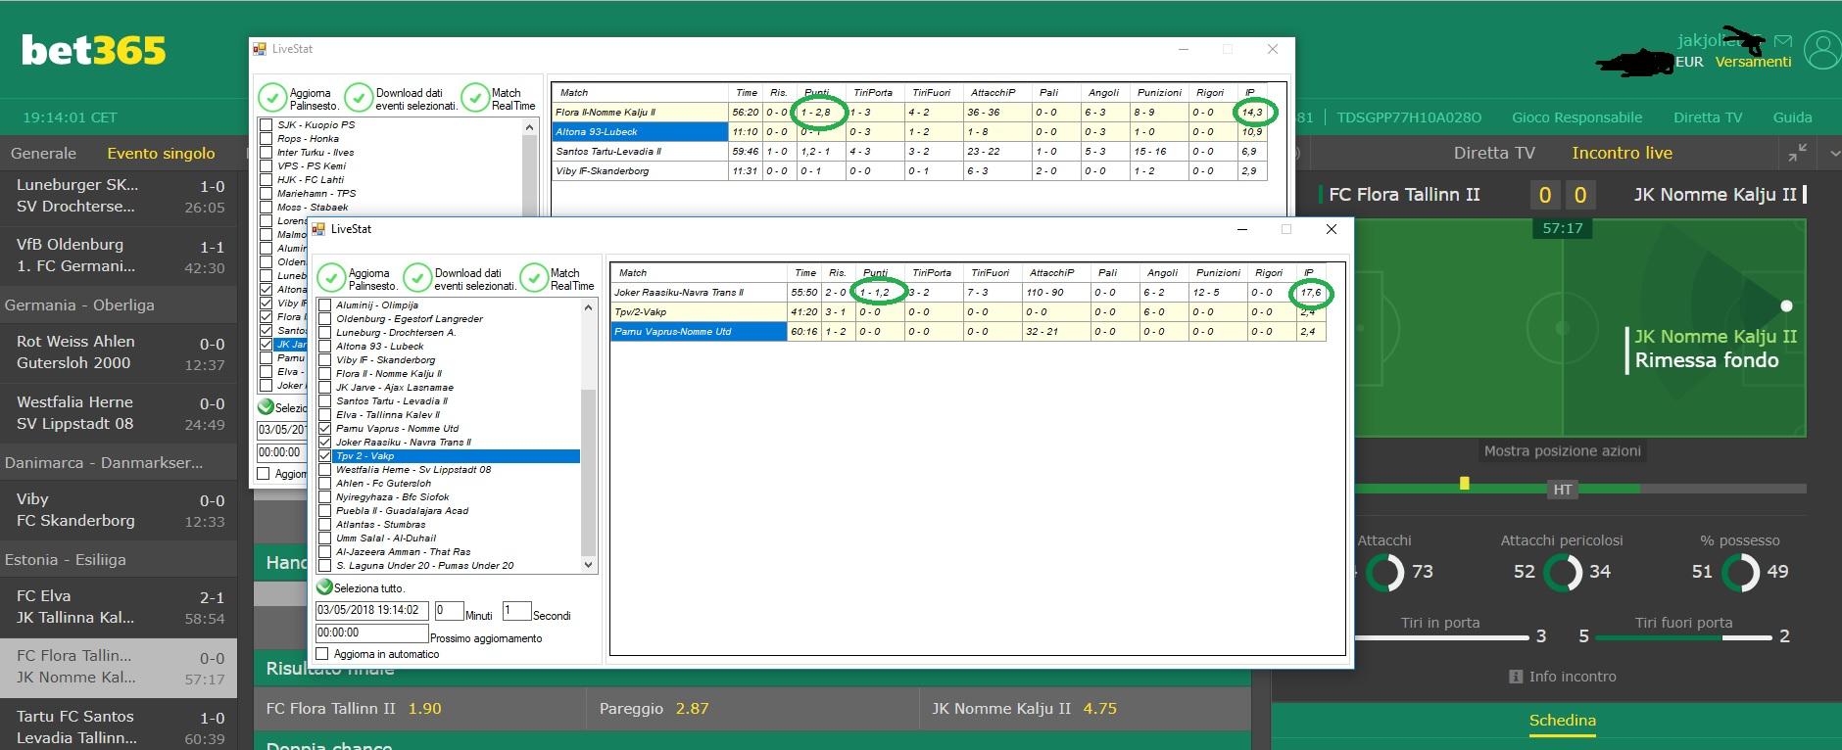1842x750 pixels.
Task: Open Westfalia Herne vs SV Lippstadt 08 match
Action: pos(119,413)
